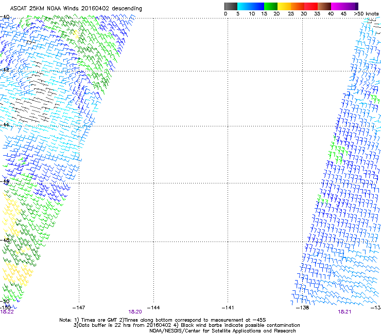This screenshot has height=334, width=381.
Task: Click the green 15-20 knots color bar segment
Action: 271,6
